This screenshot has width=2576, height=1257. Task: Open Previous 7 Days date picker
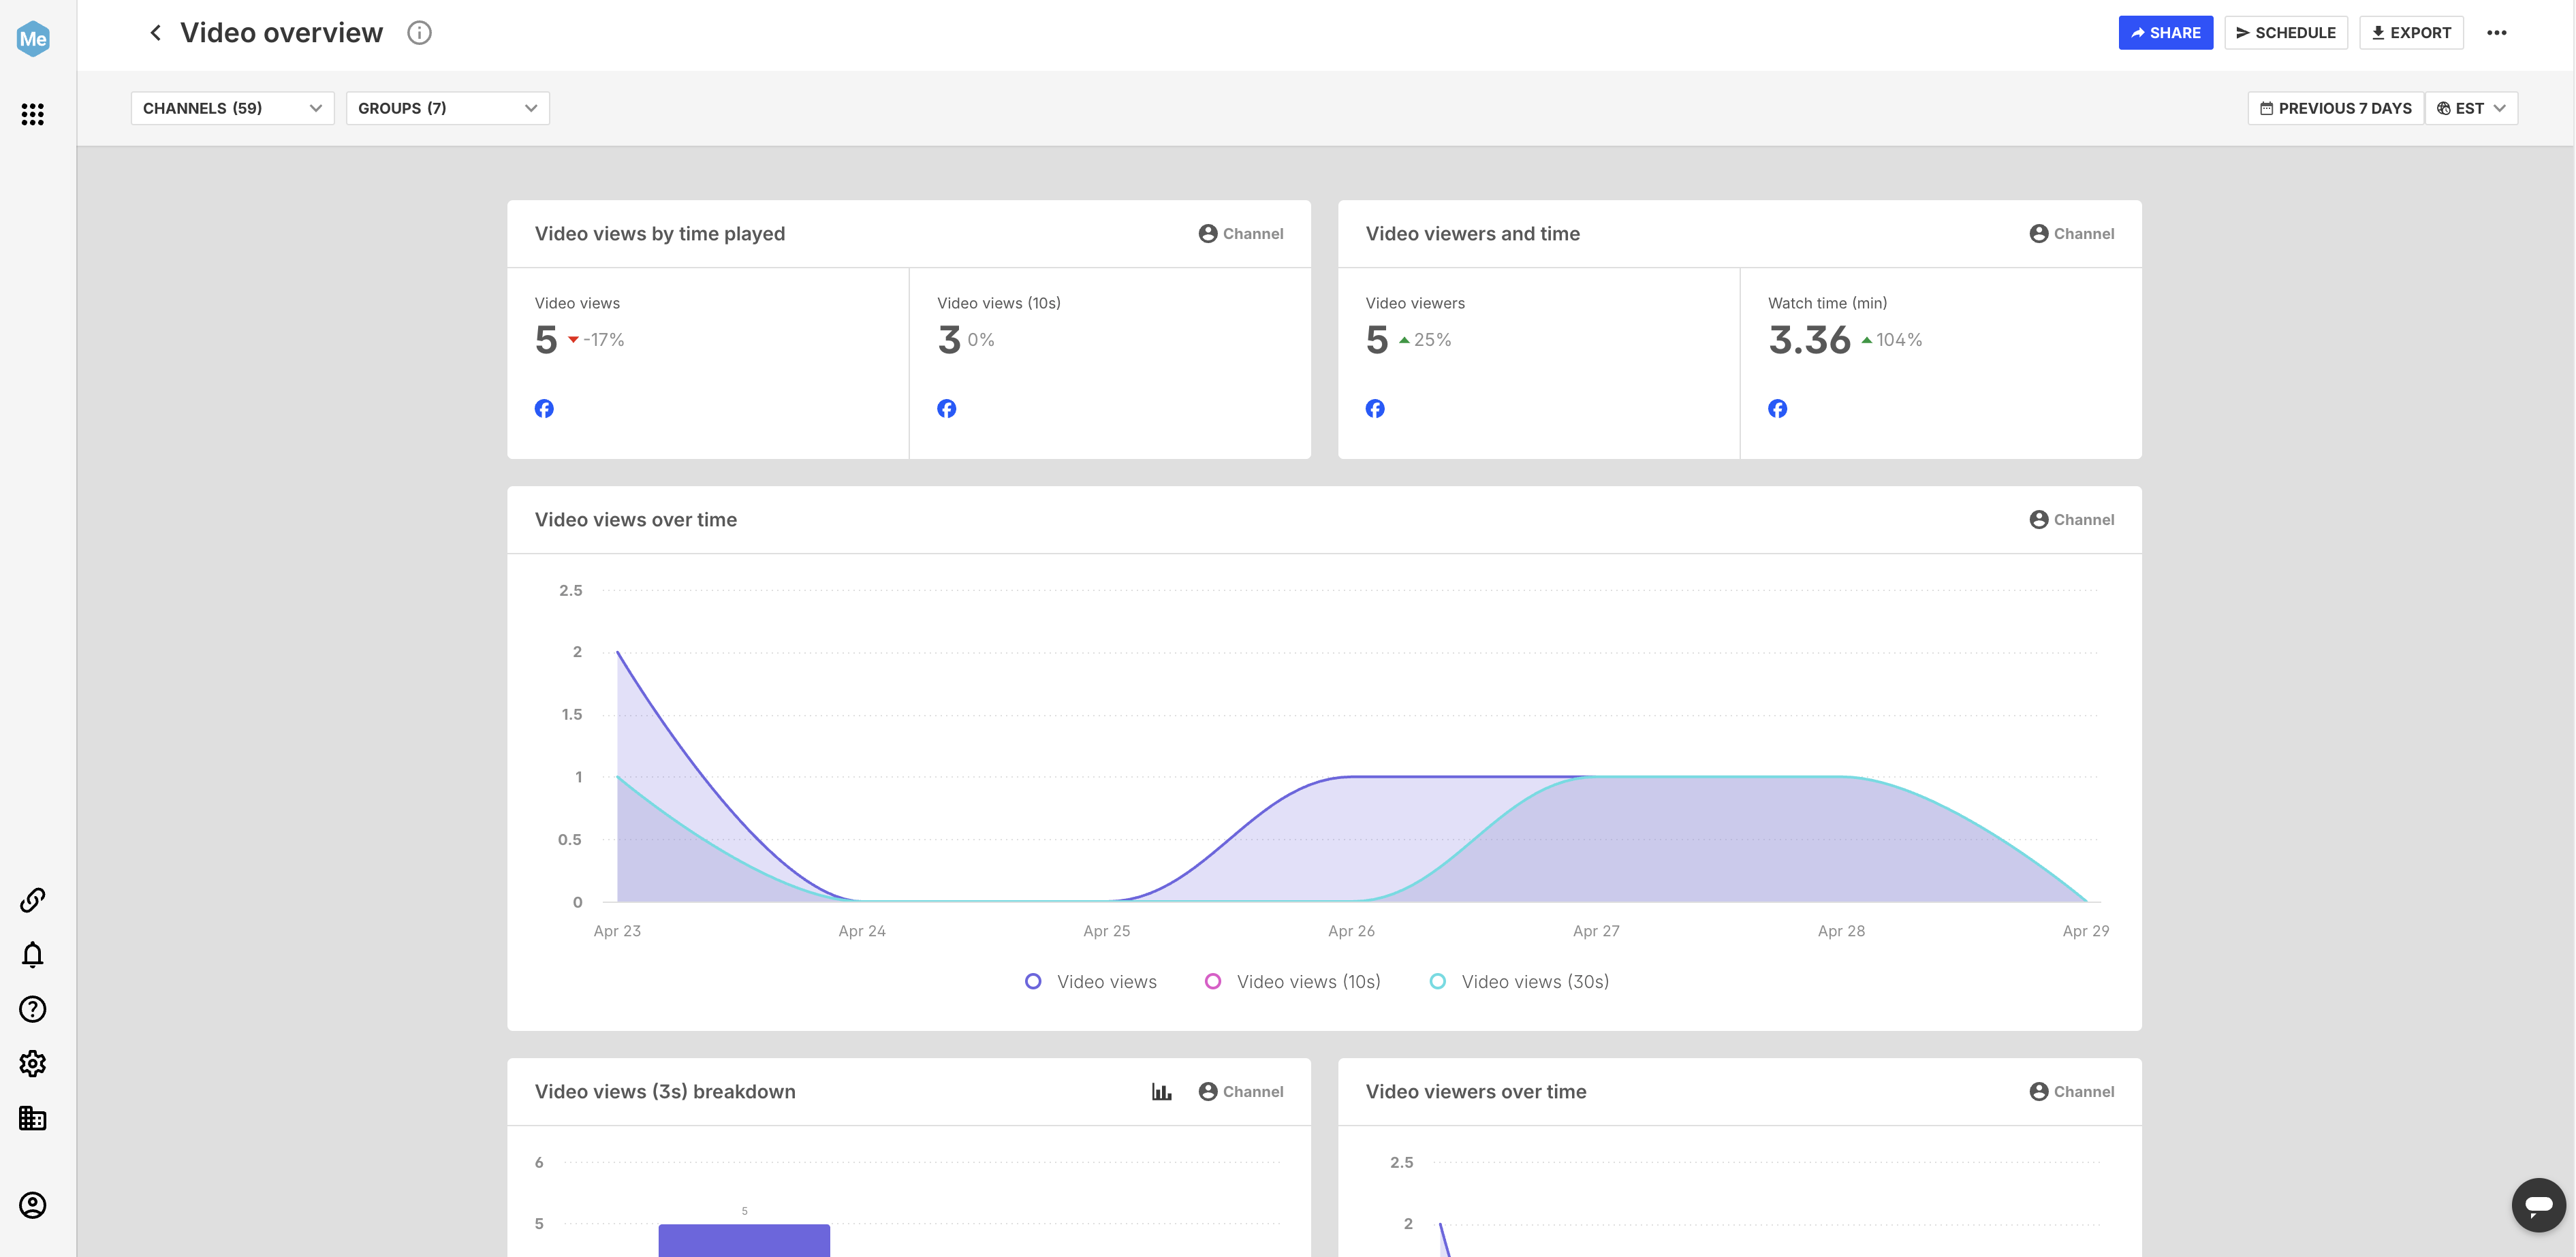click(2335, 108)
